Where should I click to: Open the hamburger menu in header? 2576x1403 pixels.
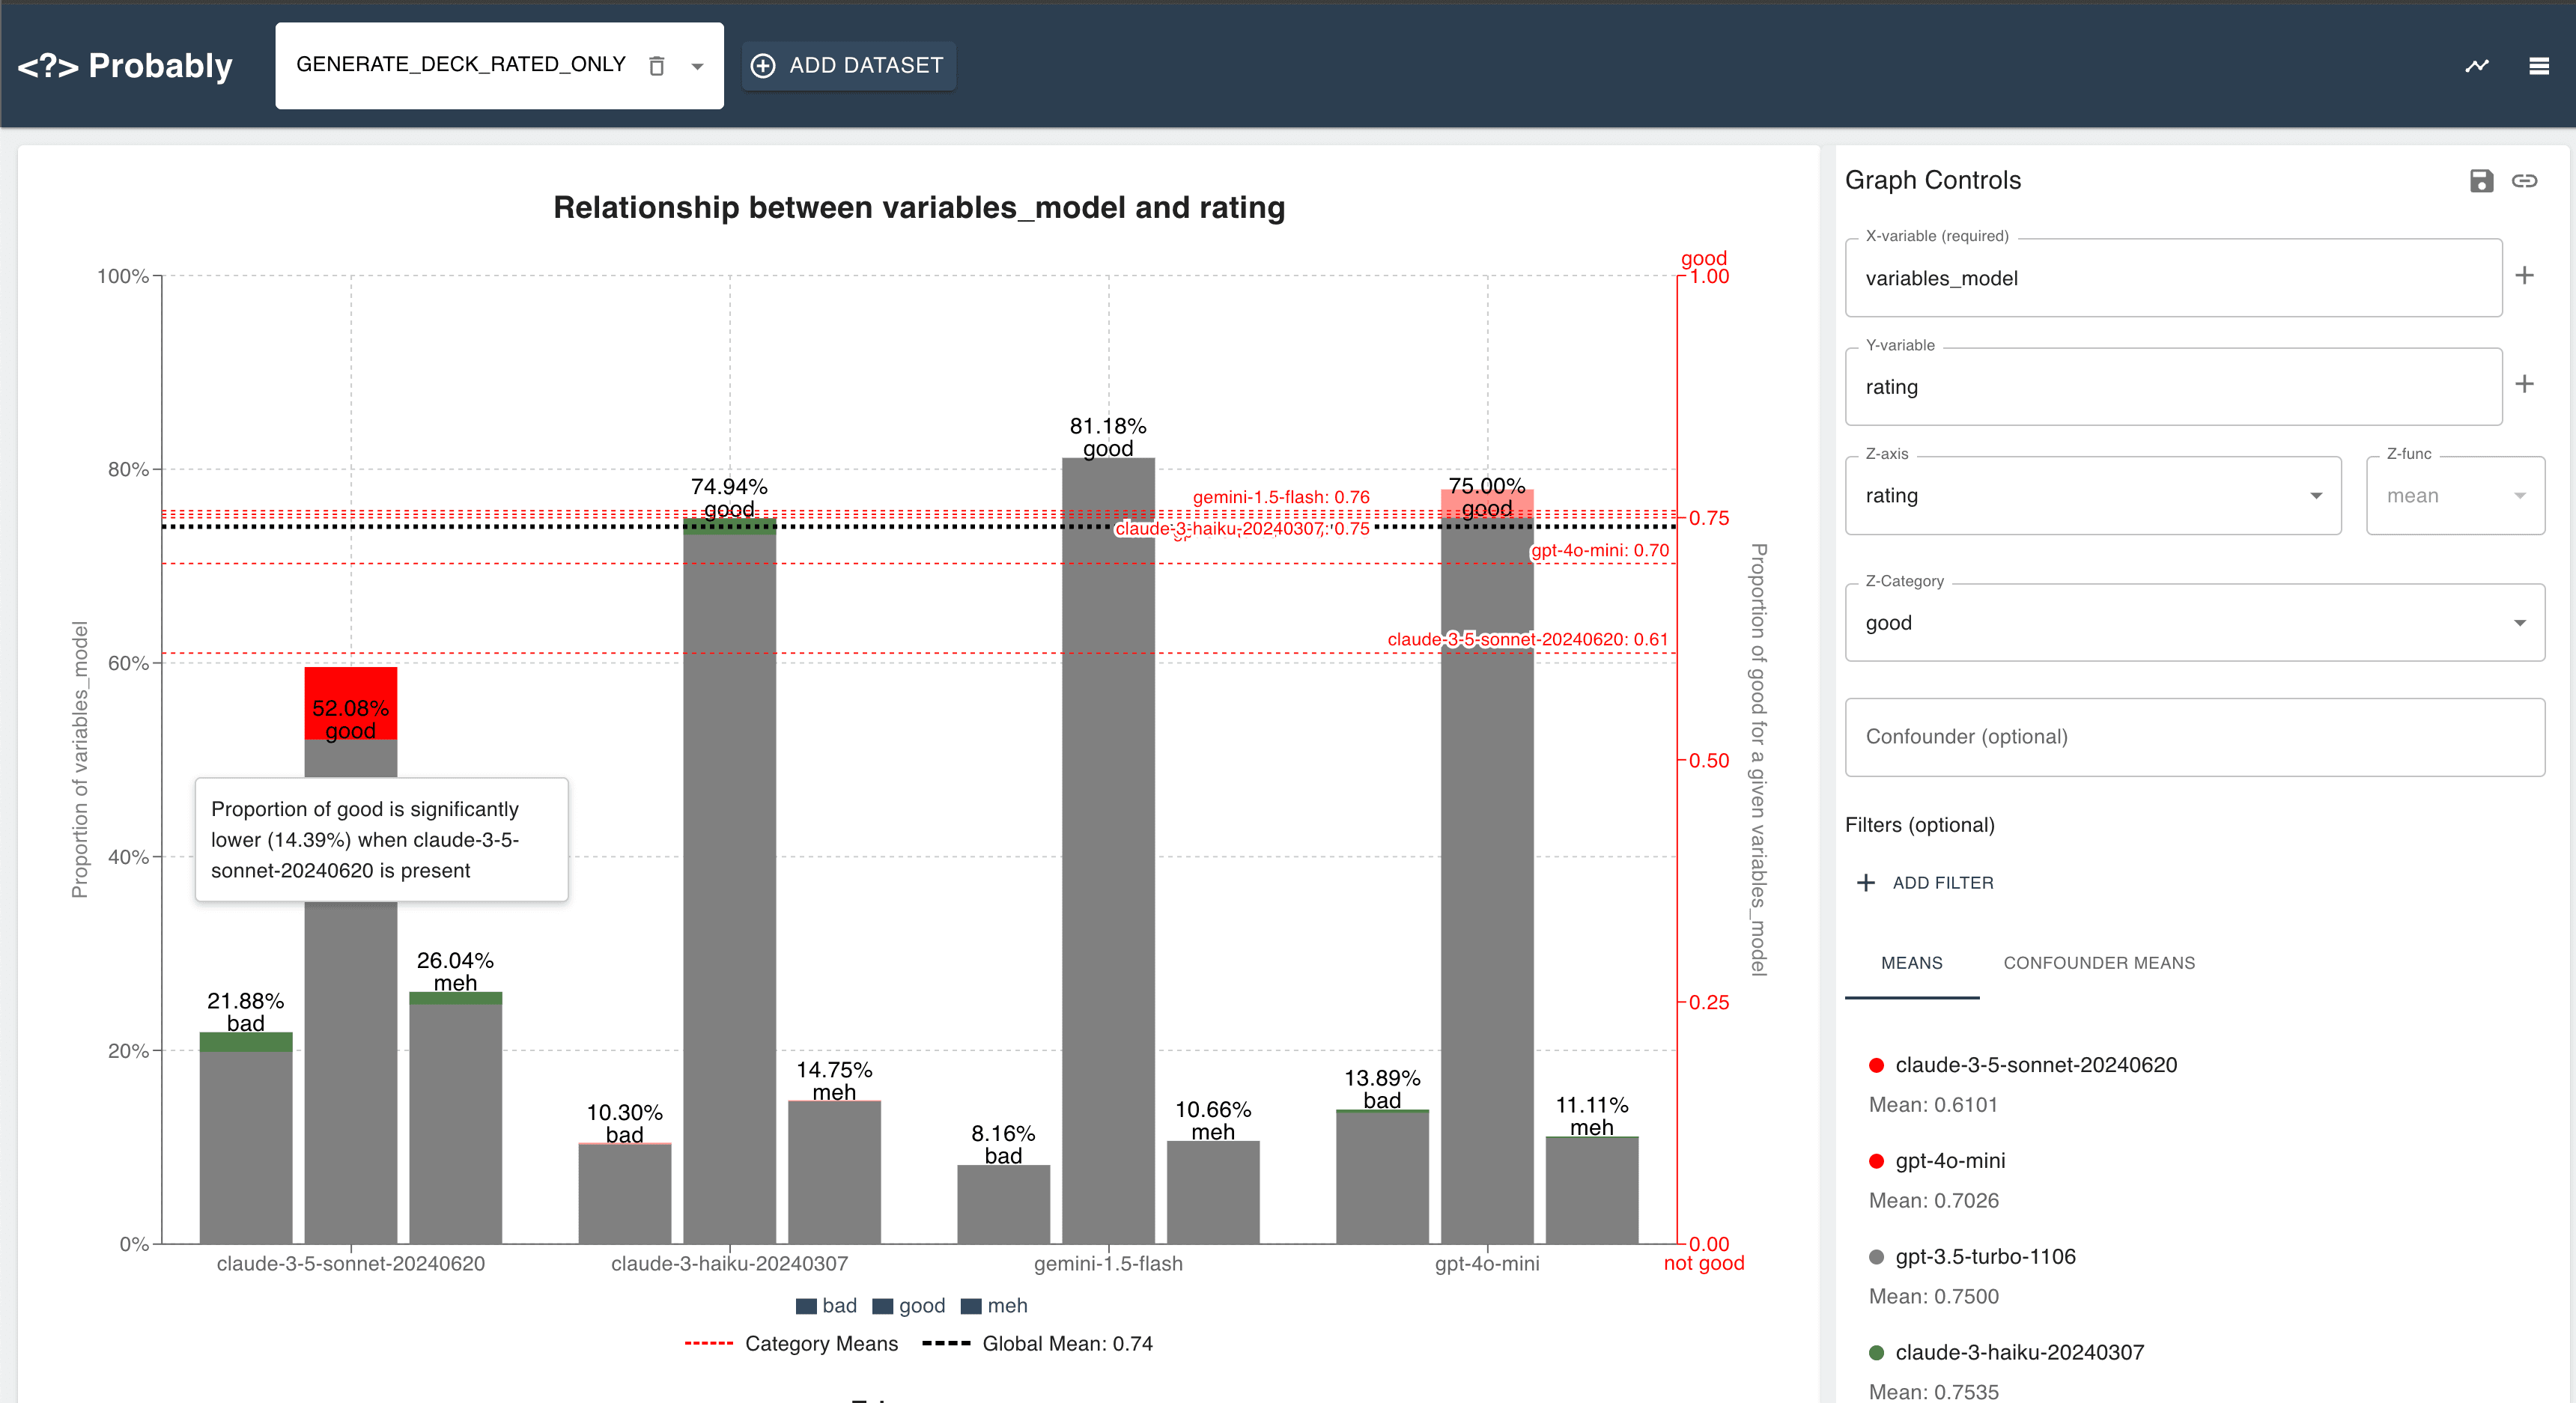2538,66
